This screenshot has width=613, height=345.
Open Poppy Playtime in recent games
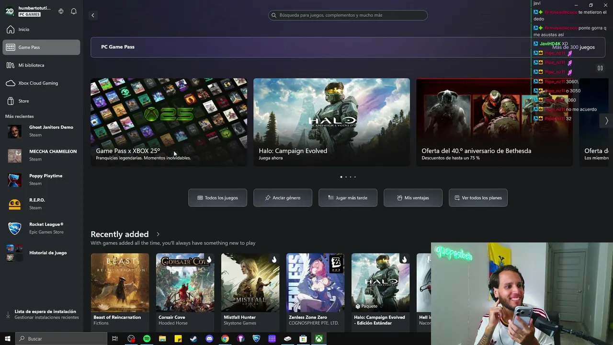coord(42,180)
